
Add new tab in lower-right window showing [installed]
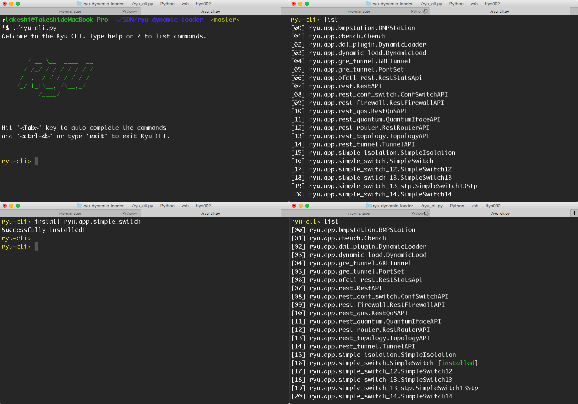tap(574, 213)
